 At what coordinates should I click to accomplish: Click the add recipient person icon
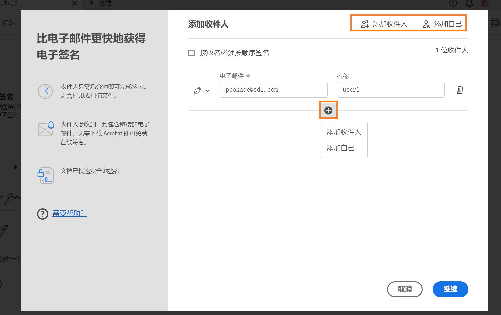coord(365,24)
